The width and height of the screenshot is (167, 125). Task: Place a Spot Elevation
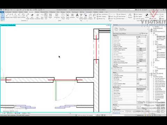coord(32,16)
